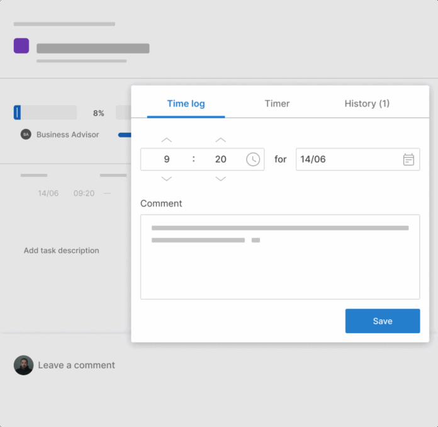The height and width of the screenshot is (427, 438).
Task: Click Add task description text
Action: click(x=62, y=251)
